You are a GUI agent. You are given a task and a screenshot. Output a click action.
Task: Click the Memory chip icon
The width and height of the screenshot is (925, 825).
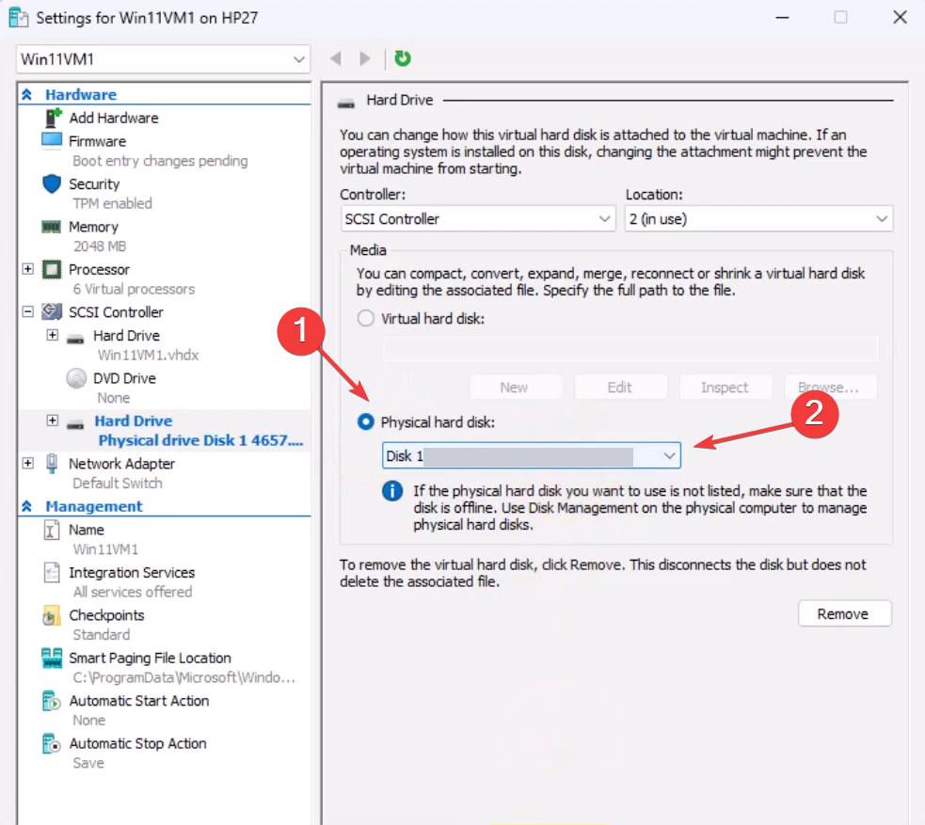point(52,227)
